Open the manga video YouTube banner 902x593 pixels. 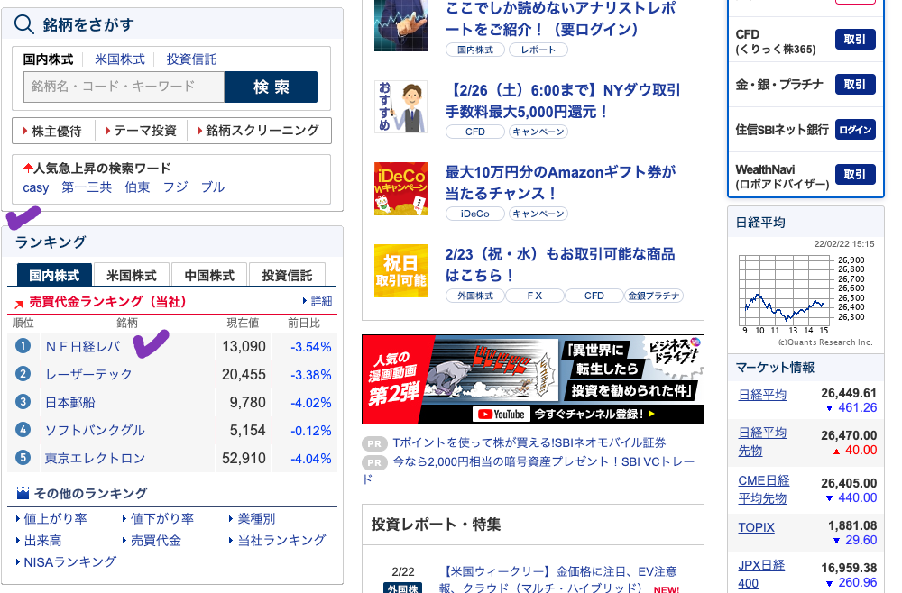click(533, 379)
